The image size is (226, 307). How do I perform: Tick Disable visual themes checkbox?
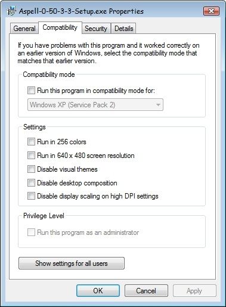31,169
